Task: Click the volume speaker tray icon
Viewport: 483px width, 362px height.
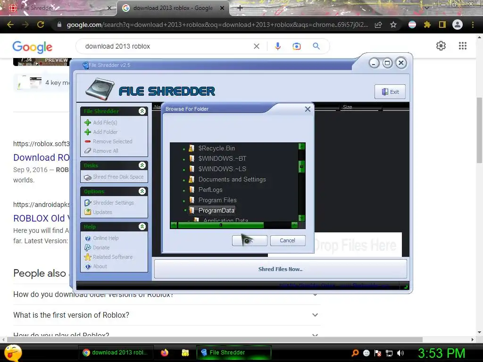Action: pyautogui.click(x=400, y=353)
